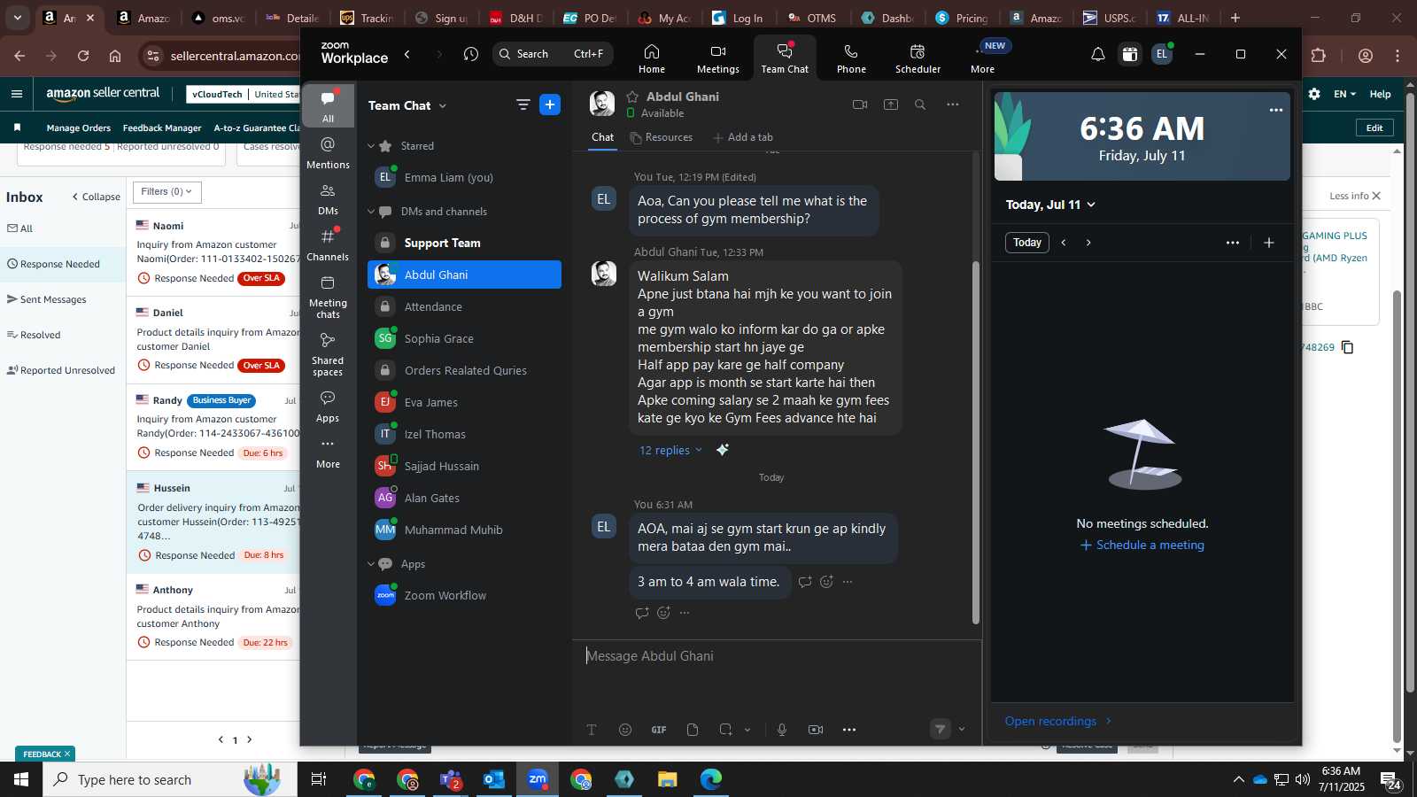Go to next day in calendar panel
1417x797 pixels.
tap(1088, 243)
